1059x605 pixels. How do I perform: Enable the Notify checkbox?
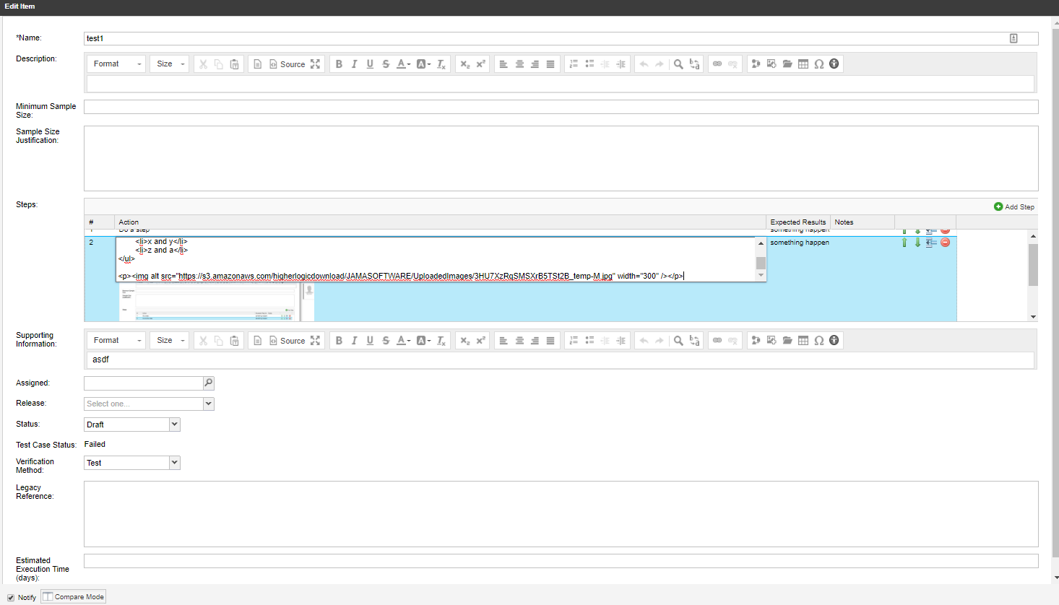tap(9, 597)
